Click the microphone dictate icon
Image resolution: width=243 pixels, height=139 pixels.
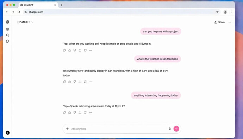[170, 129]
